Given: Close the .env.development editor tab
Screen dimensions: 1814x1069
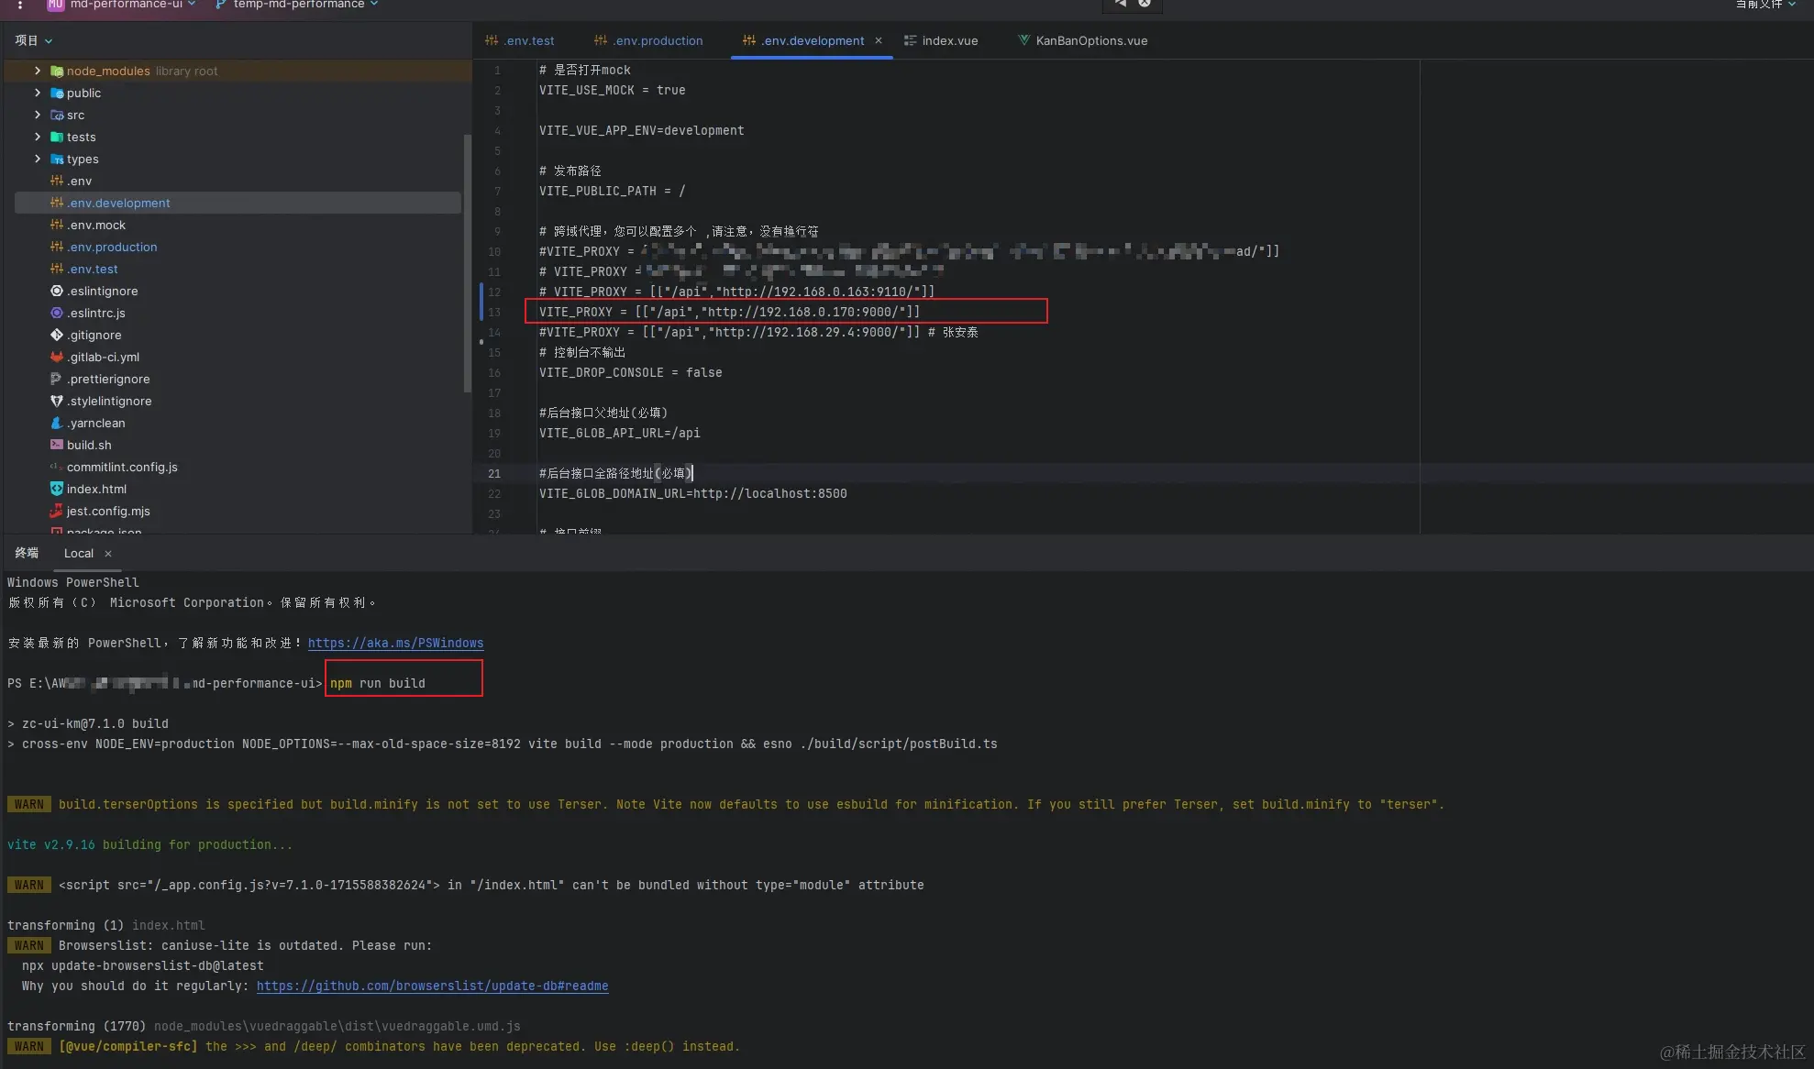Looking at the screenshot, I should point(879,40).
